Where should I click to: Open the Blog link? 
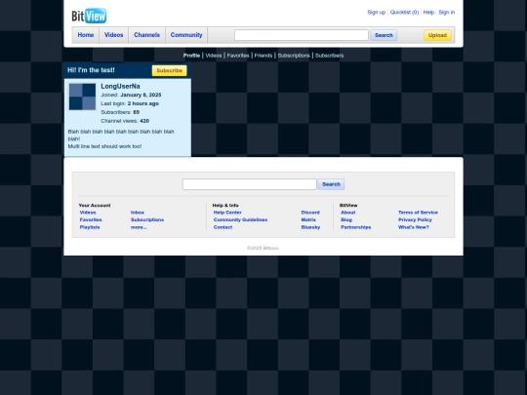pyautogui.click(x=346, y=219)
